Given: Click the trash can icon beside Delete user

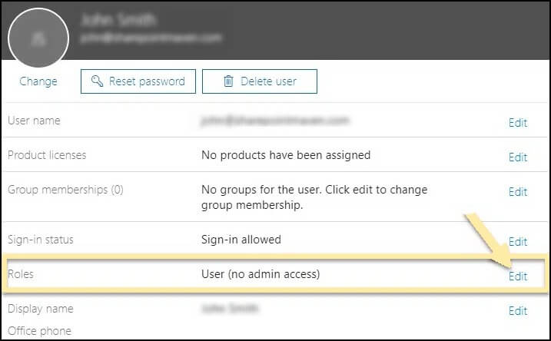Looking at the screenshot, I should pos(228,81).
